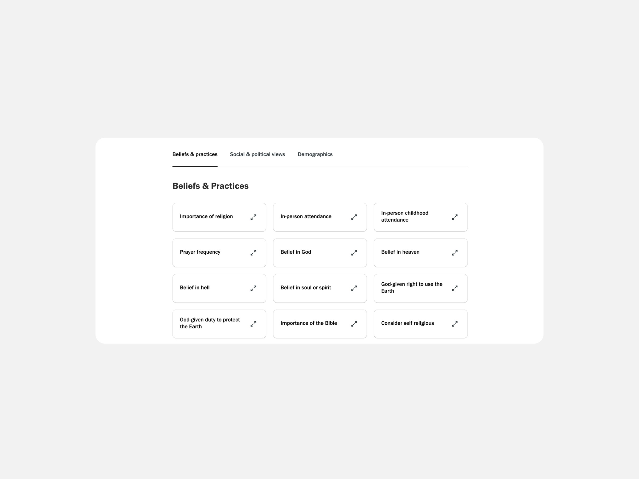Click expand arrows on Belief in soul or spirit
Viewport: 639px width, 479px height.
[x=354, y=288]
